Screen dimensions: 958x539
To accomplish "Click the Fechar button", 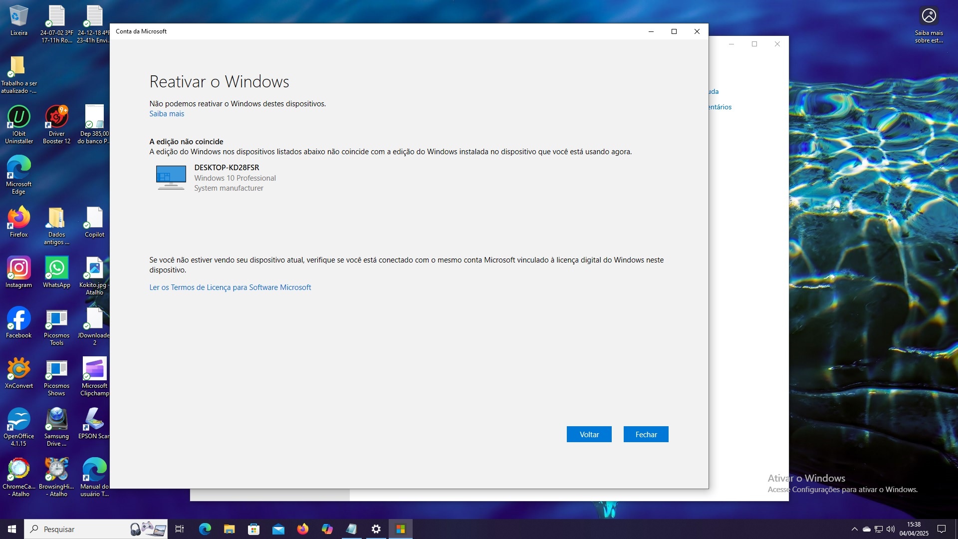I will coord(646,434).
